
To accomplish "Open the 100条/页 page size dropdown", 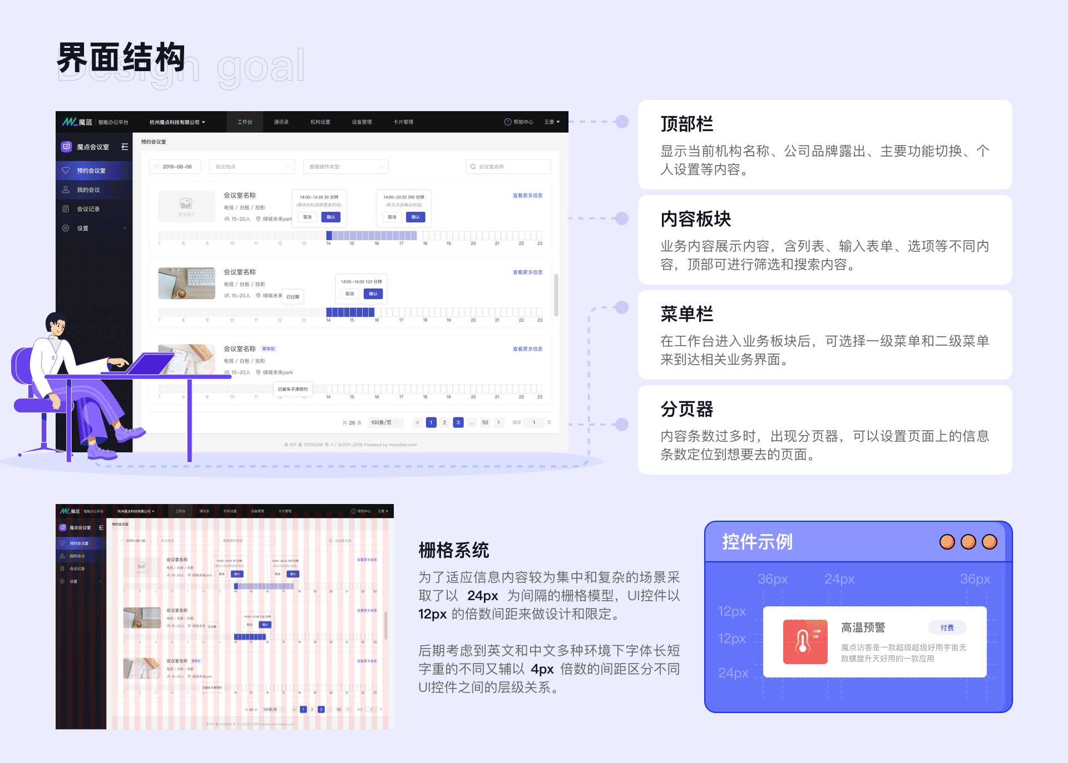I will point(385,422).
